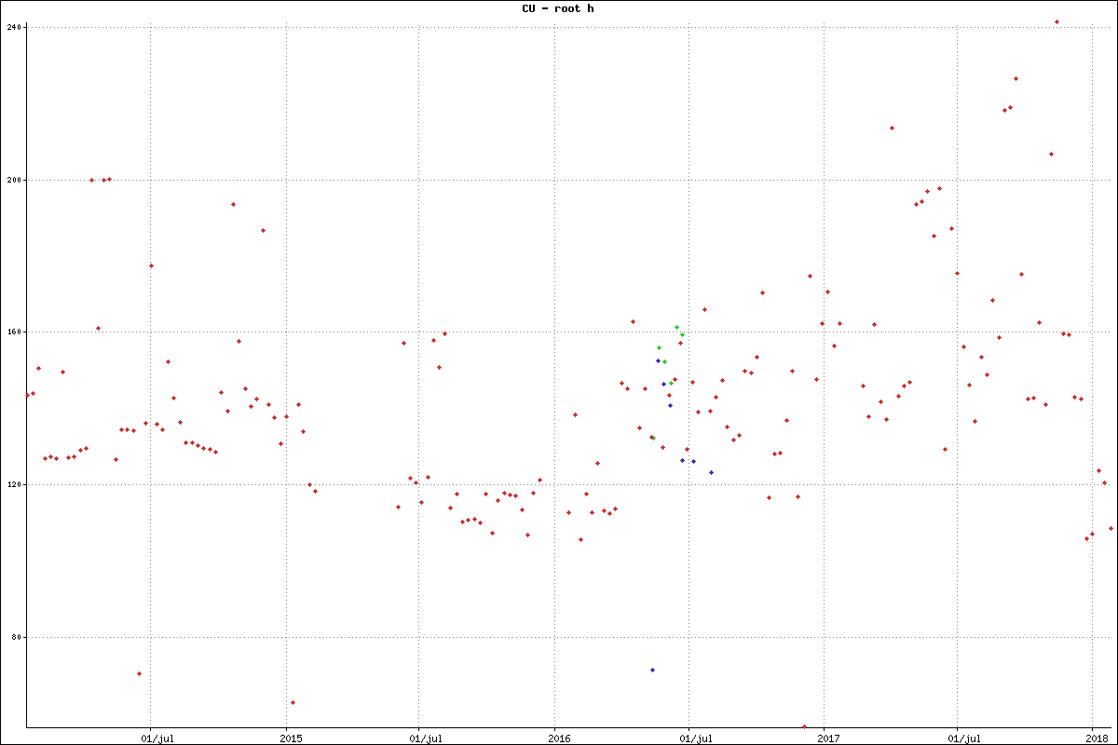Click the 01/jul label between 2016 and 2017

[694, 738]
